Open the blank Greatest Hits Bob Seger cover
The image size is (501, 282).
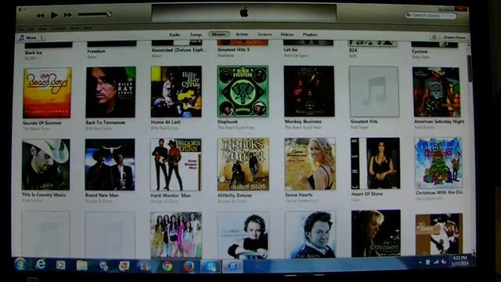(374, 92)
